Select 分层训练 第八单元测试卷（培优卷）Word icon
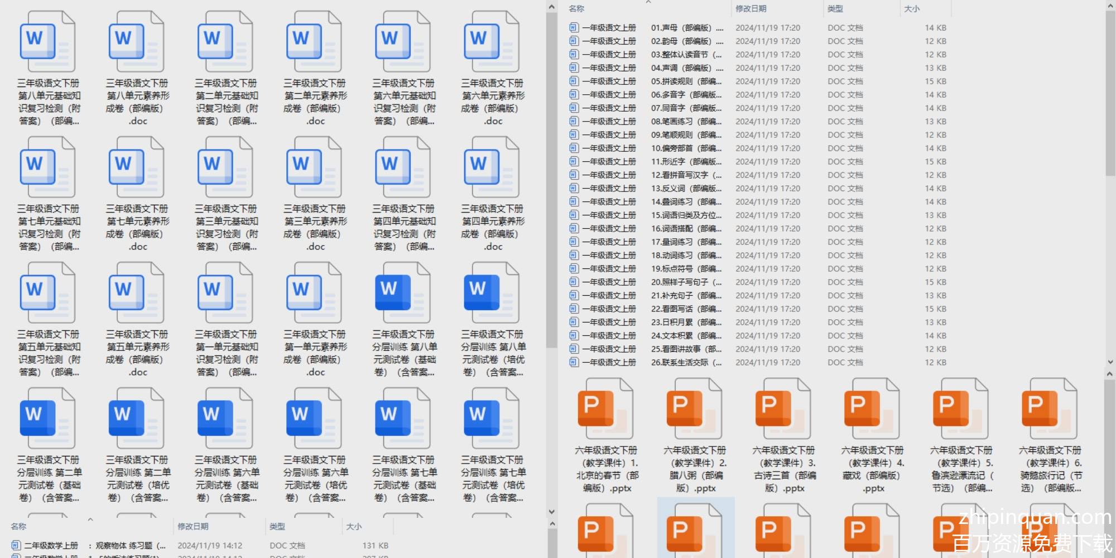Image resolution: width=1116 pixels, height=558 pixels. pos(491,292)
